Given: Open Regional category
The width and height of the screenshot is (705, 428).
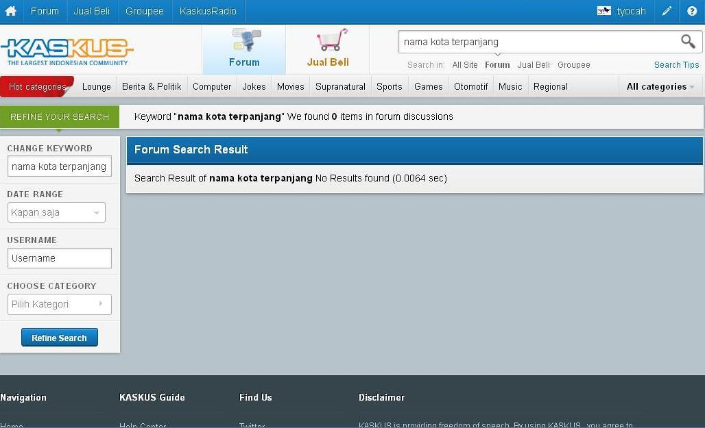Looking at the screenshot, I should (550, 87).
